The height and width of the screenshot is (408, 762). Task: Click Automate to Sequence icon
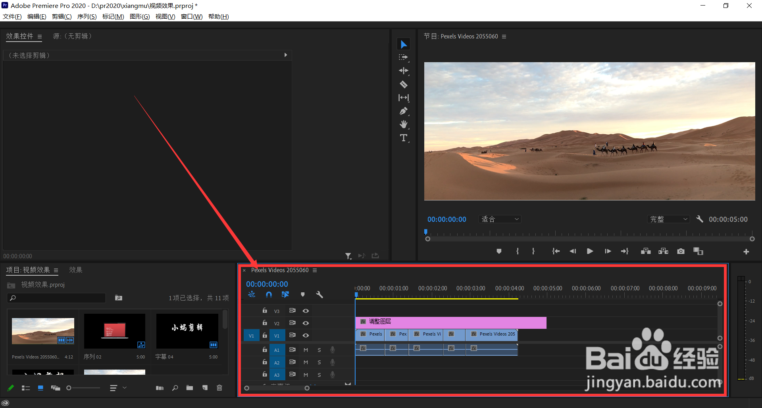(160, 388)
